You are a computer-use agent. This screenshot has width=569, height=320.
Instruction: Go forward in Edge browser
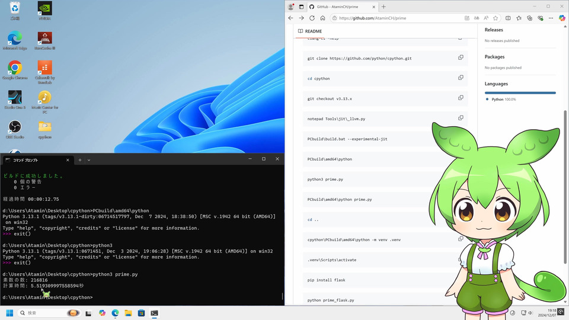(301, 18)
